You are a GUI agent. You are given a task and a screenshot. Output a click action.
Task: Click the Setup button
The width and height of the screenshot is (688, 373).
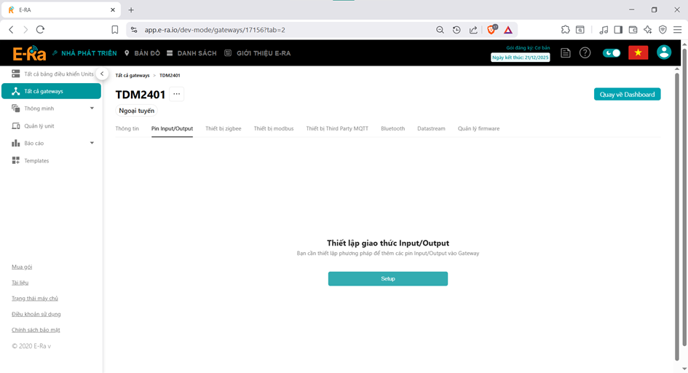pyautogui.click(x=387, y=278)
